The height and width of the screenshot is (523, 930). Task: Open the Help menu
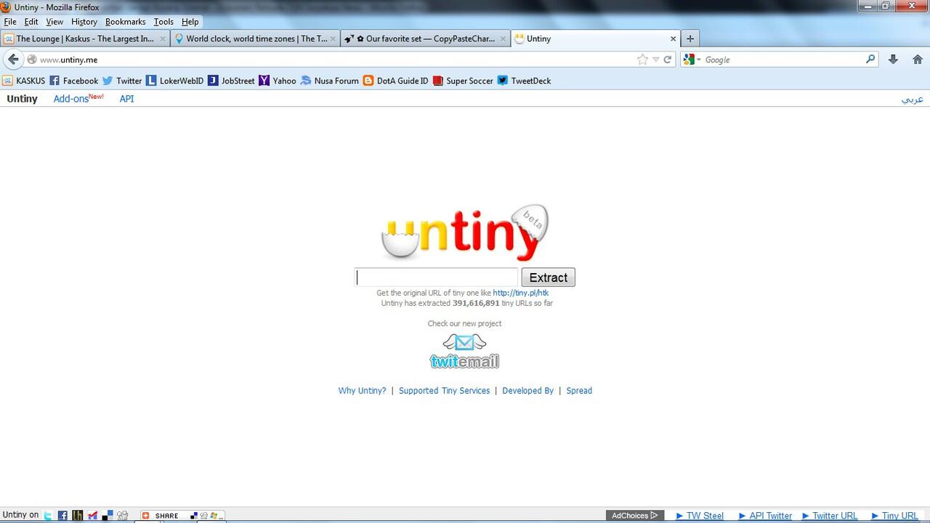(190, 22)
